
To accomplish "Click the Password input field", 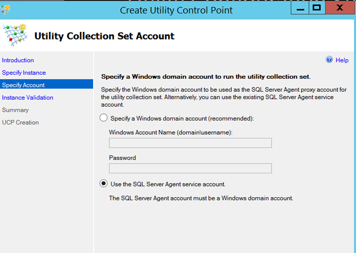I will click(x=190, y=168).
